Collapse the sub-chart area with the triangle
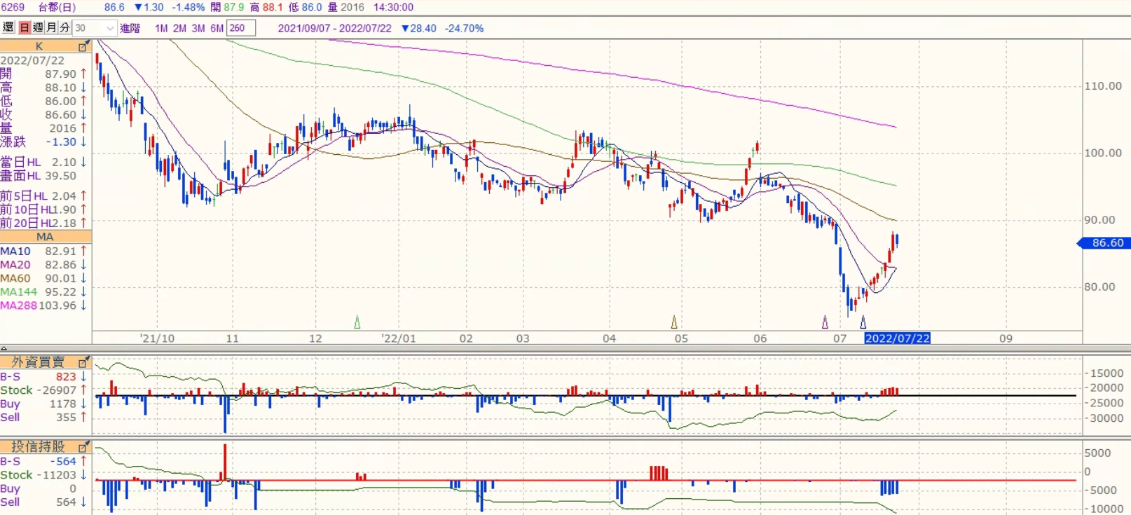1131x515 pixels. [4, 348]
